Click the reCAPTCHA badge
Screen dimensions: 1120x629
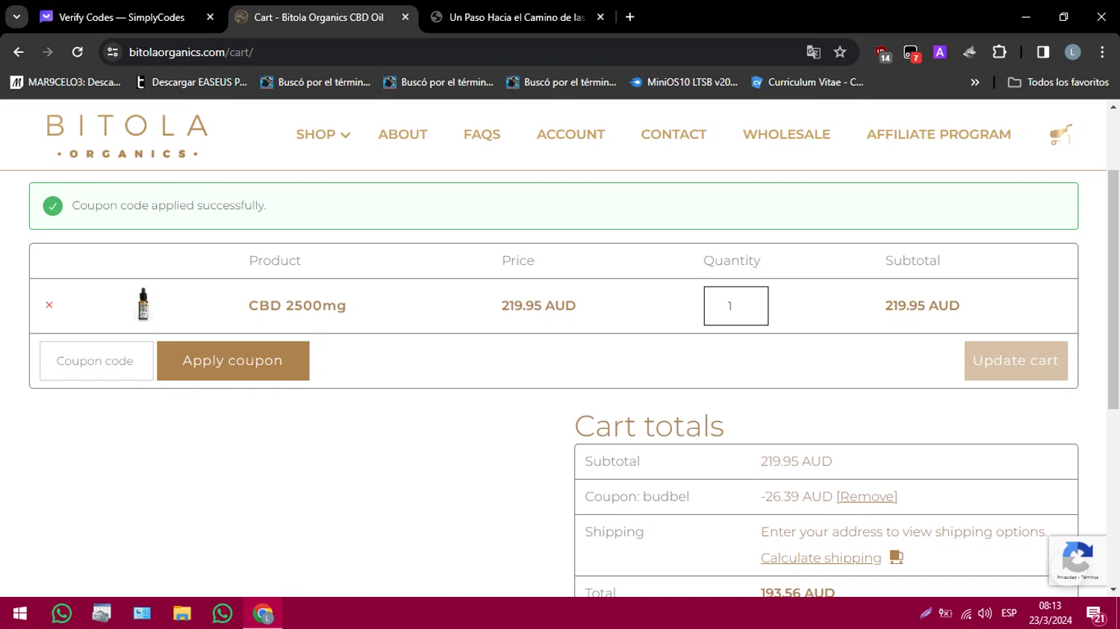1077,560
